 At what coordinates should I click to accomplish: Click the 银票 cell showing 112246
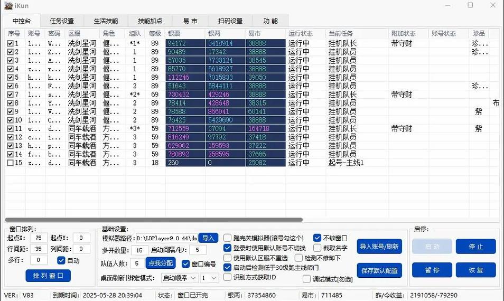point(185,77)
